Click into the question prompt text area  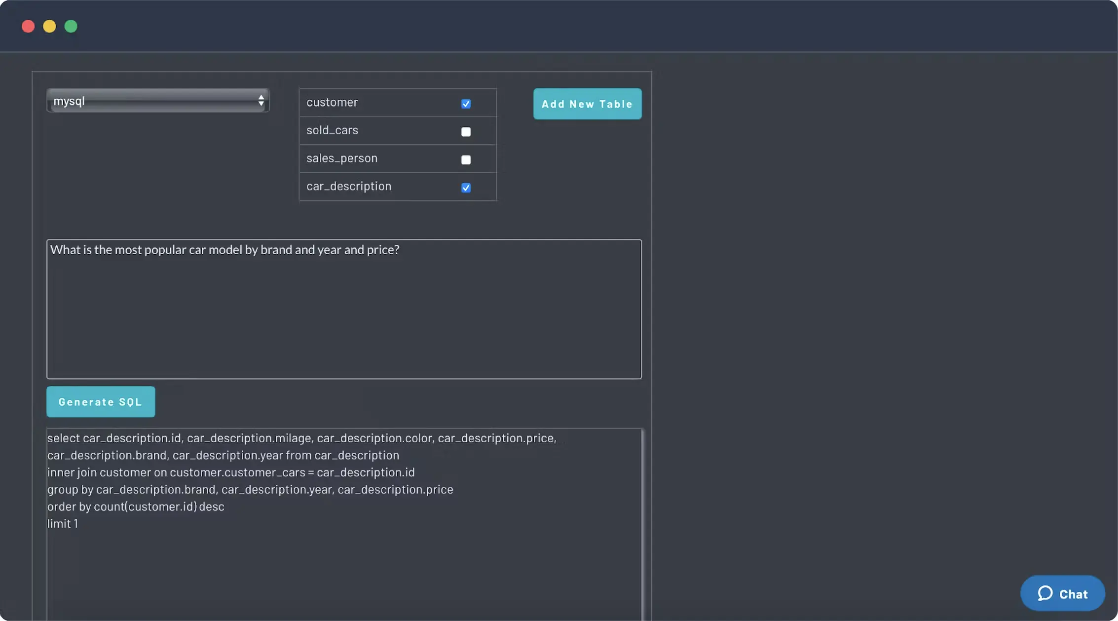click(344, 316)
